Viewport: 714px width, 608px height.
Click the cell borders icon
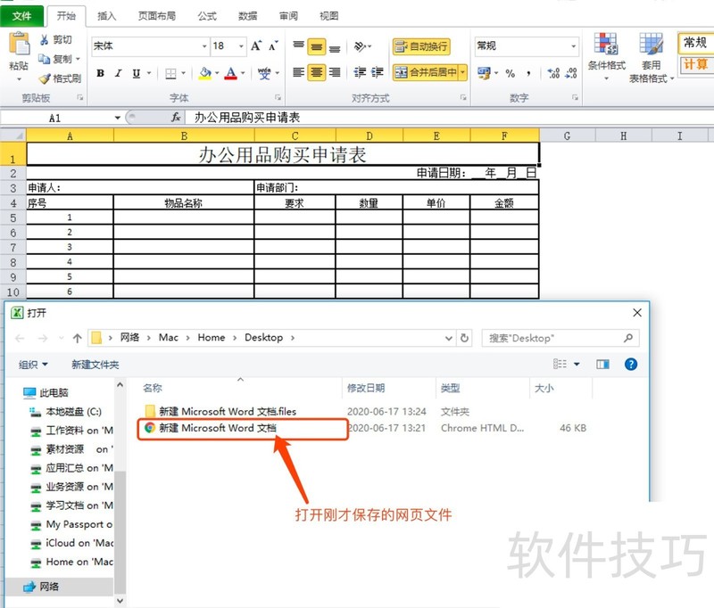[170, 73]
